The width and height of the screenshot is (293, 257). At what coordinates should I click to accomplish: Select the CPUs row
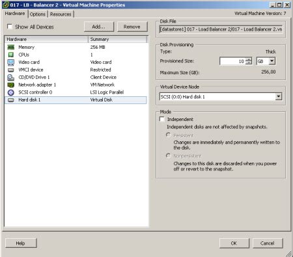pyautogui.click(x=76, y=55)
